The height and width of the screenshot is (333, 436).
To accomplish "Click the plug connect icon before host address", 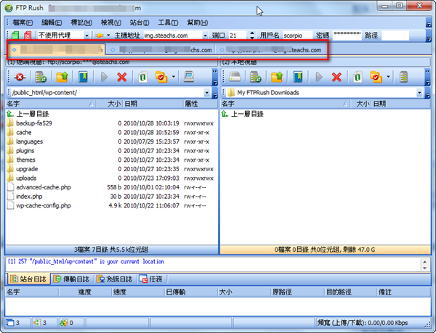I will [100, 36].
